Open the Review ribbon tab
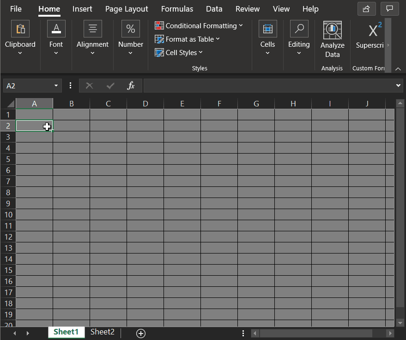Screen dimensions: 406x340 pyautogui.click(x=247, y=9)
